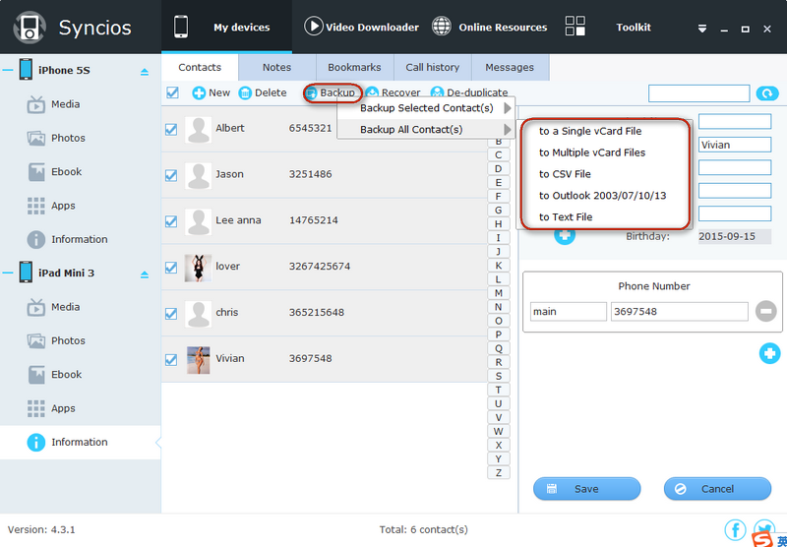The height and width of the screenshot is (547, 787).
Task: Click the field containing Vivian
Action: [735, 145]
